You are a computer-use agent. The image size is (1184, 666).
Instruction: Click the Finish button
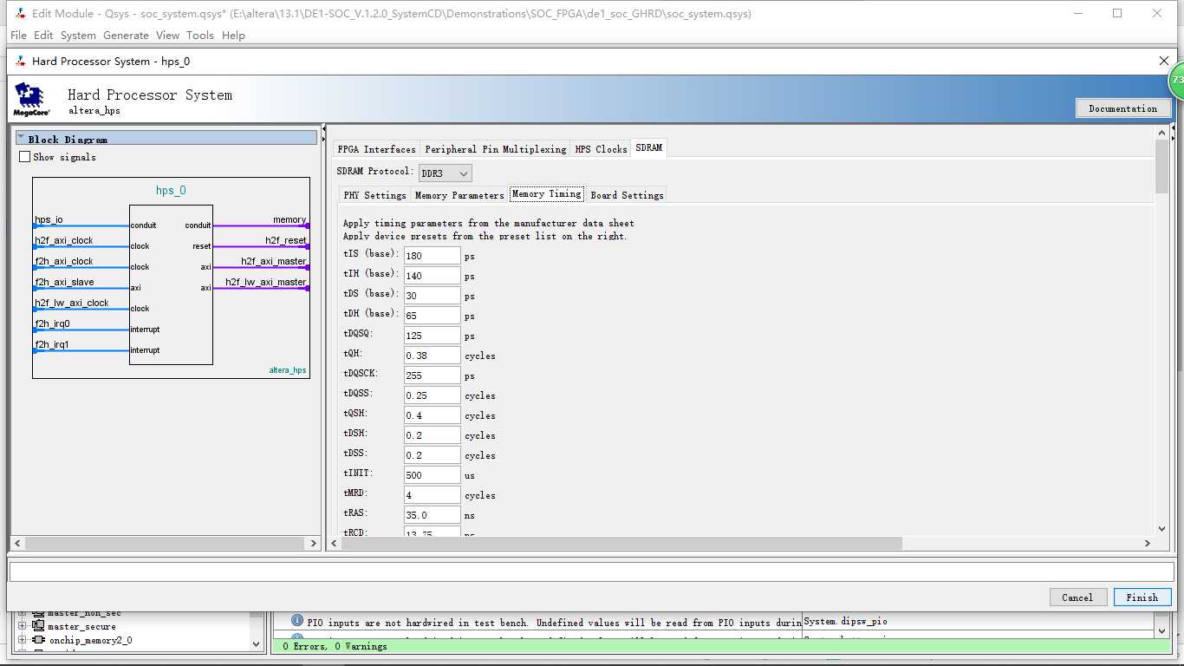point(1142,597)
